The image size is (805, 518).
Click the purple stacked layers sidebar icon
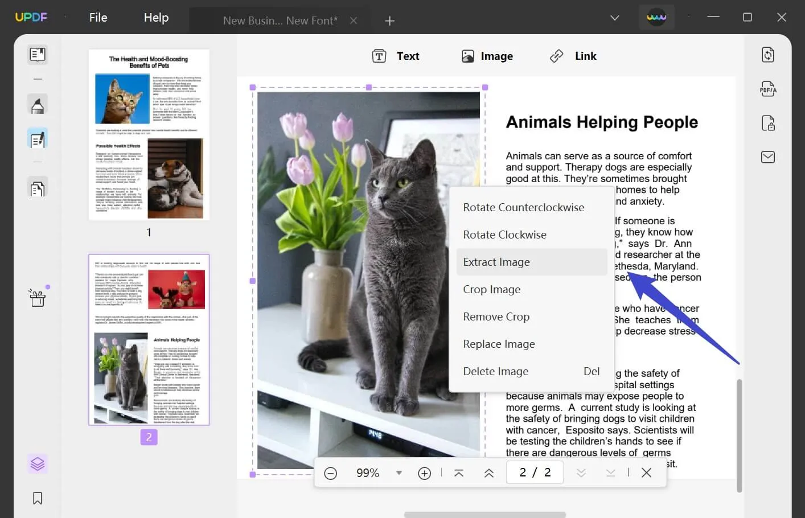tap(38, 463)
